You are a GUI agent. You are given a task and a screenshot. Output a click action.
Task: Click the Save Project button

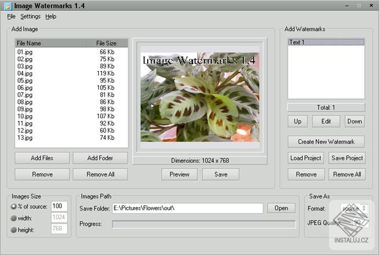pyautogui.click(x=347, y=158)
